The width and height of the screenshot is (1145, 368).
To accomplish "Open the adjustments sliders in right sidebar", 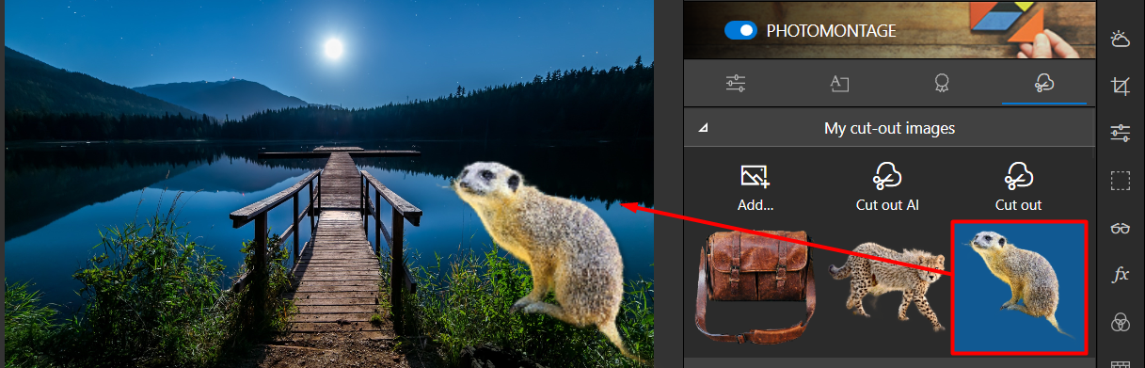I will coord(1120,133).
